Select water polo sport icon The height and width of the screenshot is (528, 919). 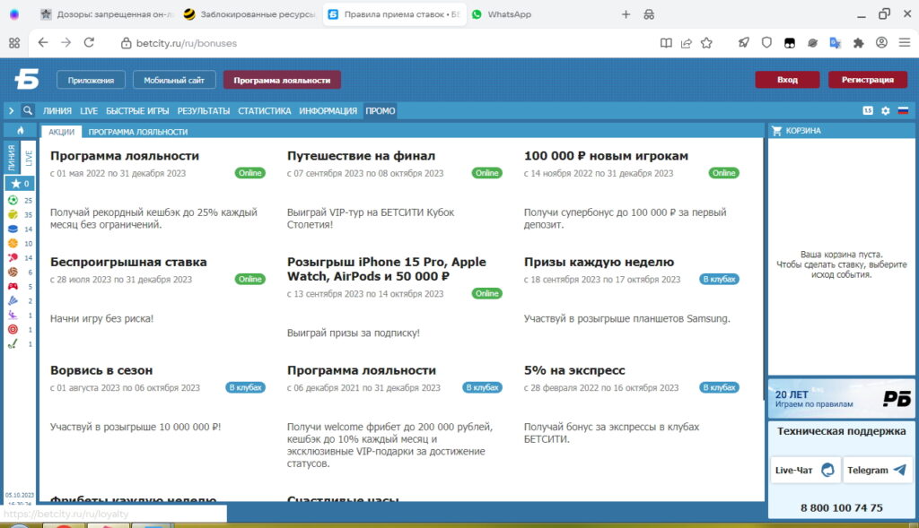point(13,315)
